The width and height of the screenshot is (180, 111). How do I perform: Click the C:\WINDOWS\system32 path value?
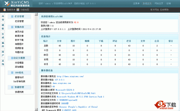click(67, 100)
